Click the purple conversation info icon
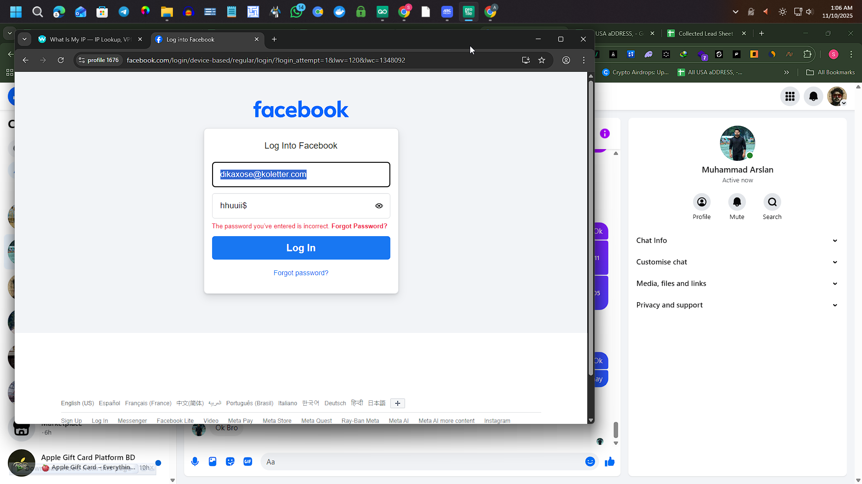 point(605,133)
